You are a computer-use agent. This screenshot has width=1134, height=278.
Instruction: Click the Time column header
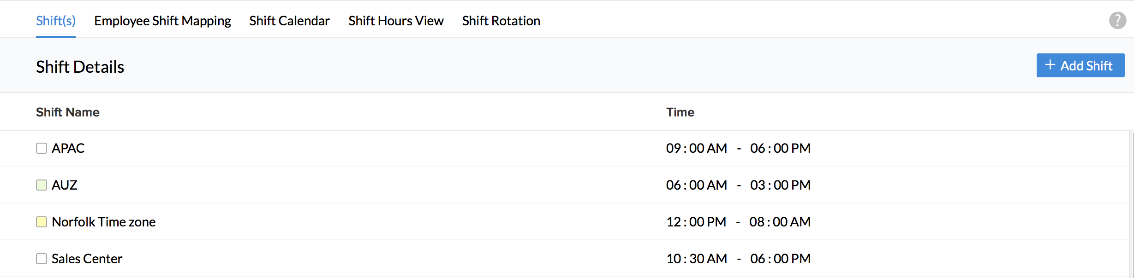680,112
